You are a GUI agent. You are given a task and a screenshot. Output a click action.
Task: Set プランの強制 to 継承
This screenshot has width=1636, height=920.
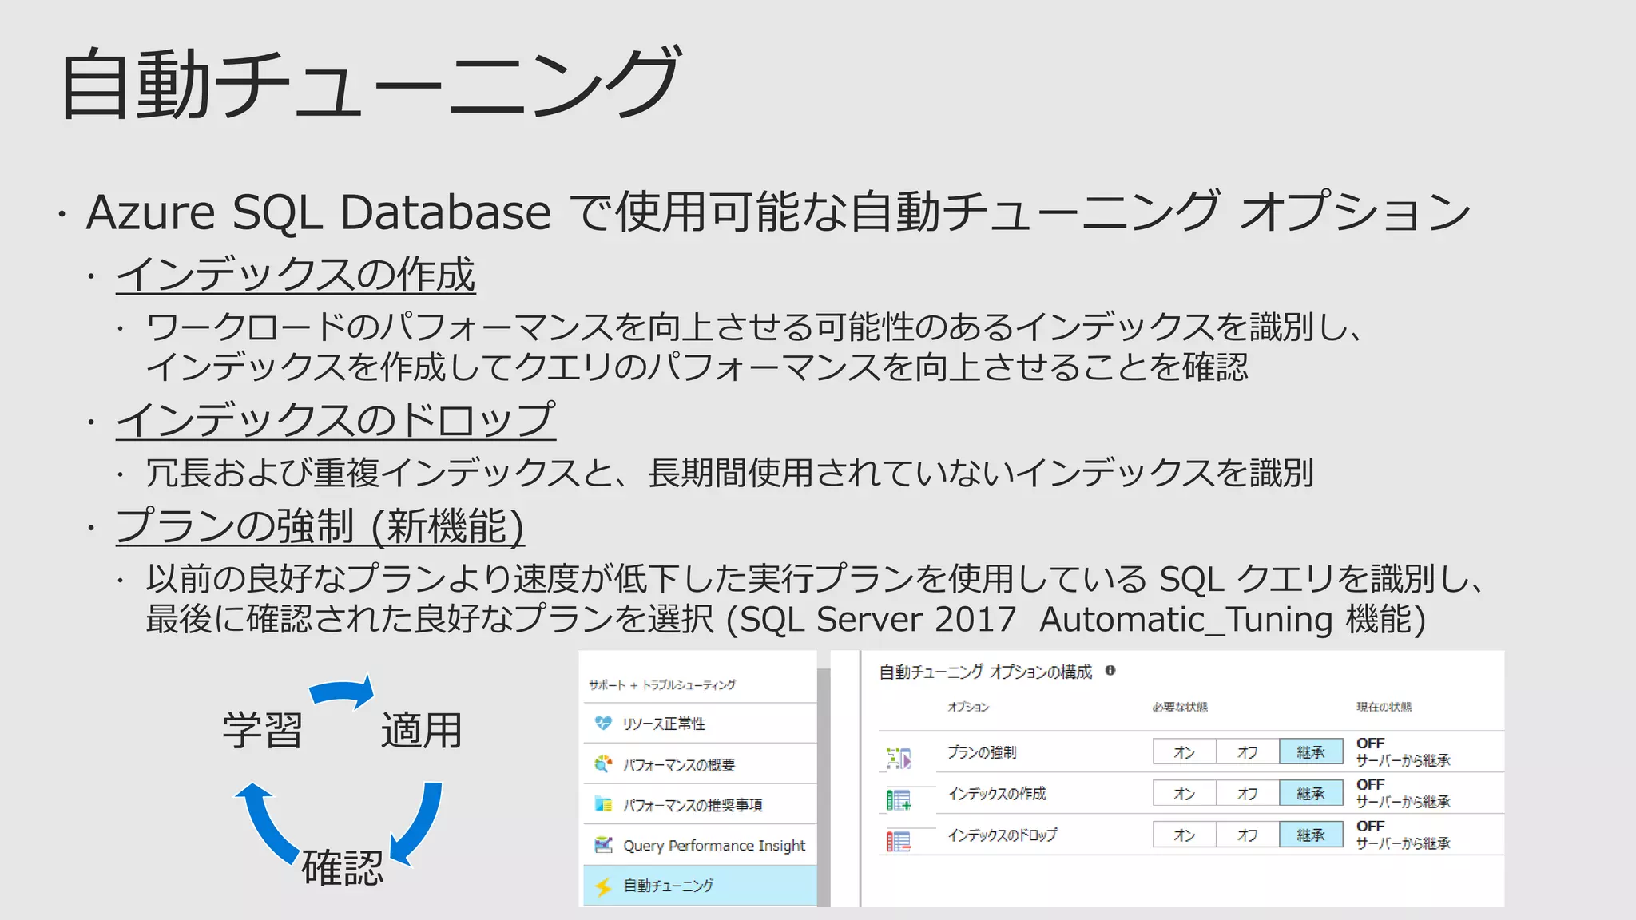coord(1311,751)
